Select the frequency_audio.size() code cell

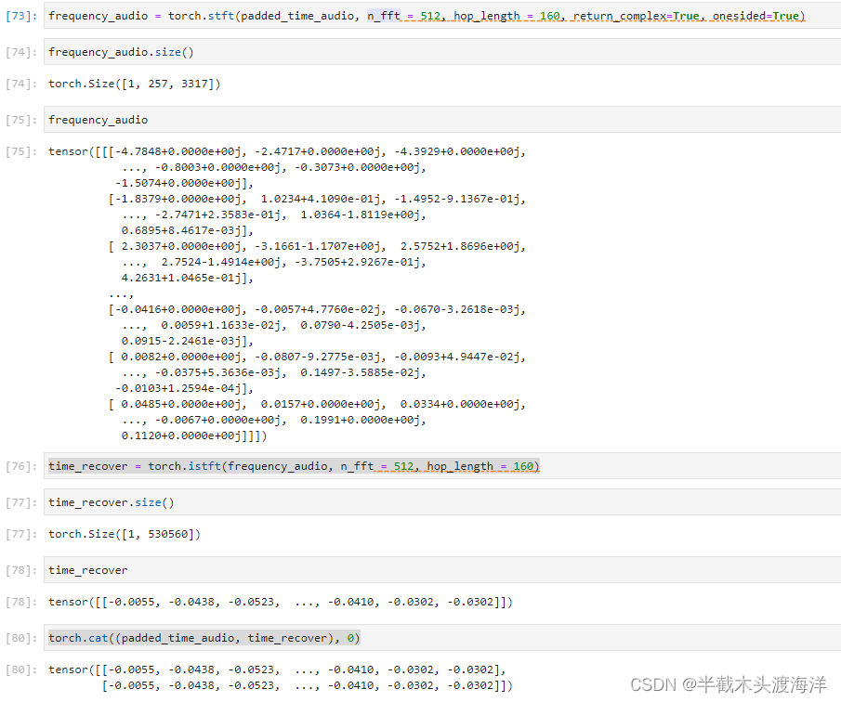pos(442,52)
